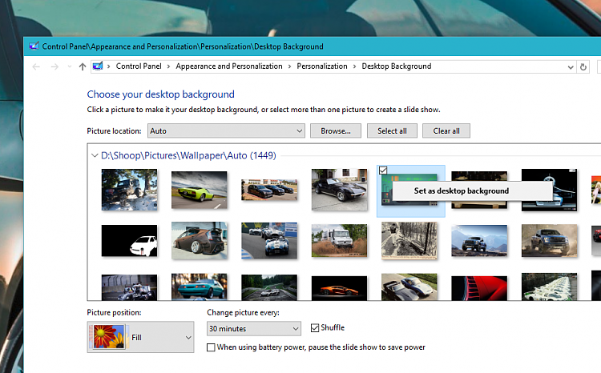Select the brown widebody hatchback wallpaper
This screenshot has width=601, height=373.
pos(200,241)
